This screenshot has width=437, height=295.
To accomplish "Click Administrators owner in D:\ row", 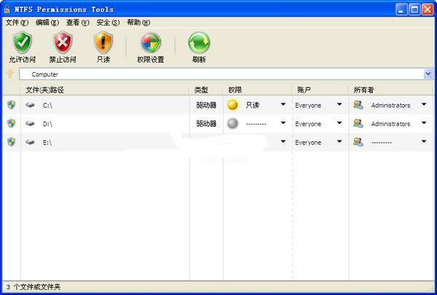I will [390, 124].
